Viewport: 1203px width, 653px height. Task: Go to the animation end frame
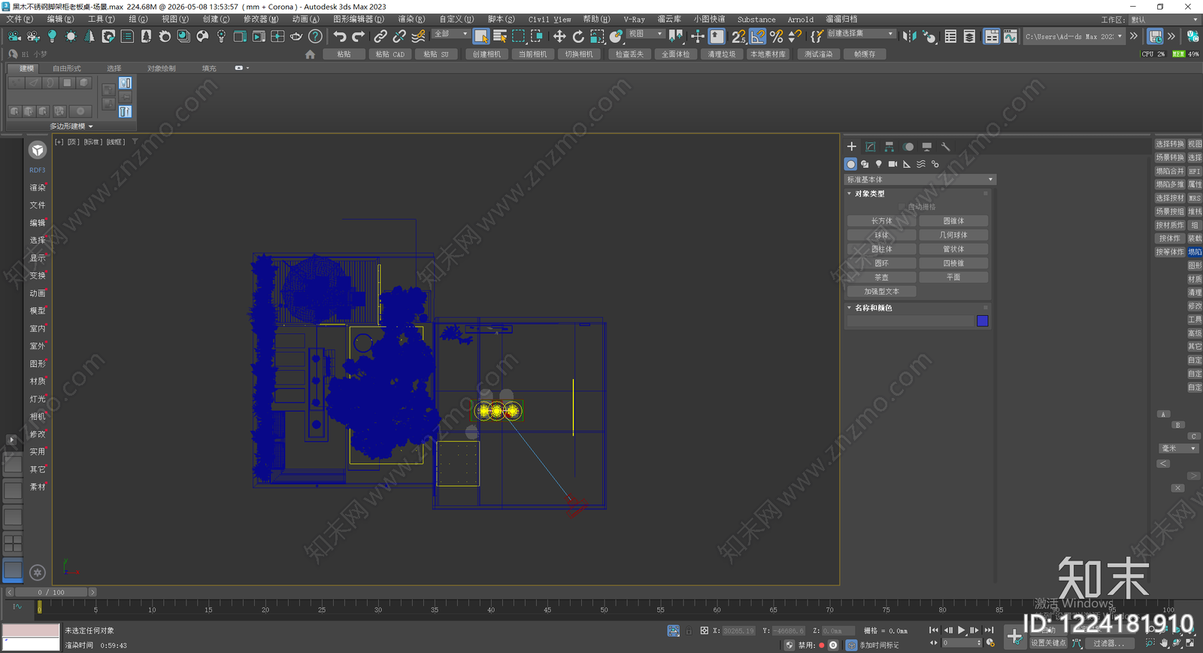989,630
